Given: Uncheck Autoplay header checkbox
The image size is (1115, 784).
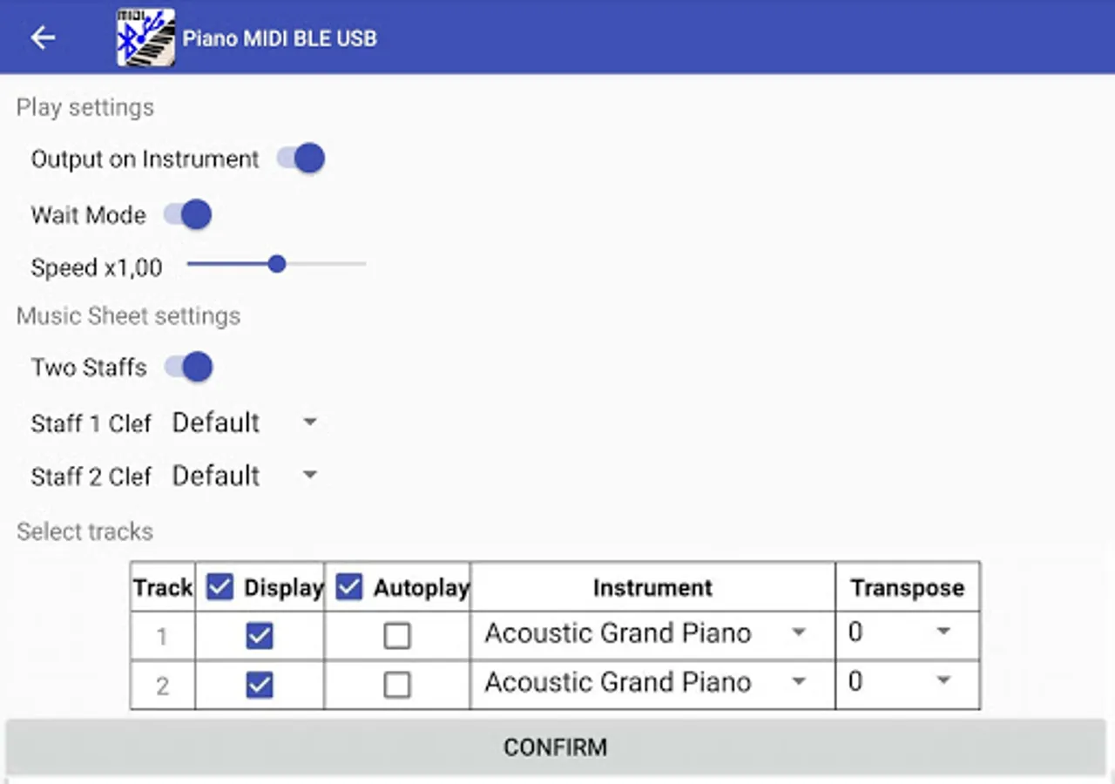Looking at the screenshot, I should click(349, 587).
